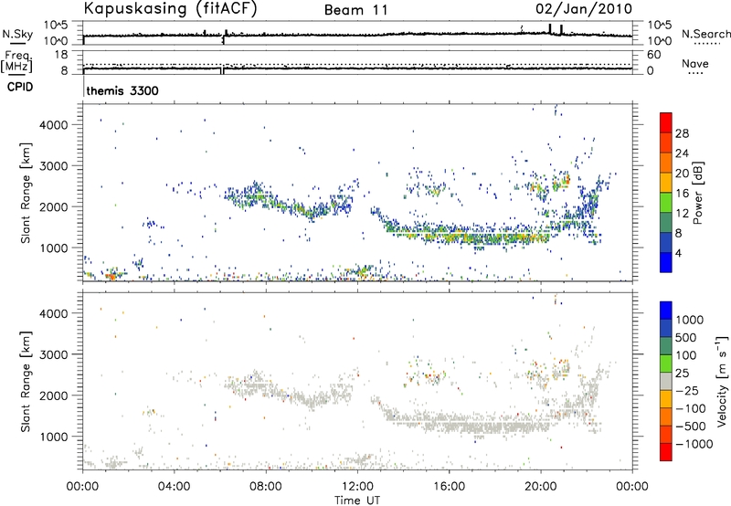The width and height of the screenshot is (731, 506).
Task: Click the 20:00 time axis tick label
Action: tap(540, 487)
